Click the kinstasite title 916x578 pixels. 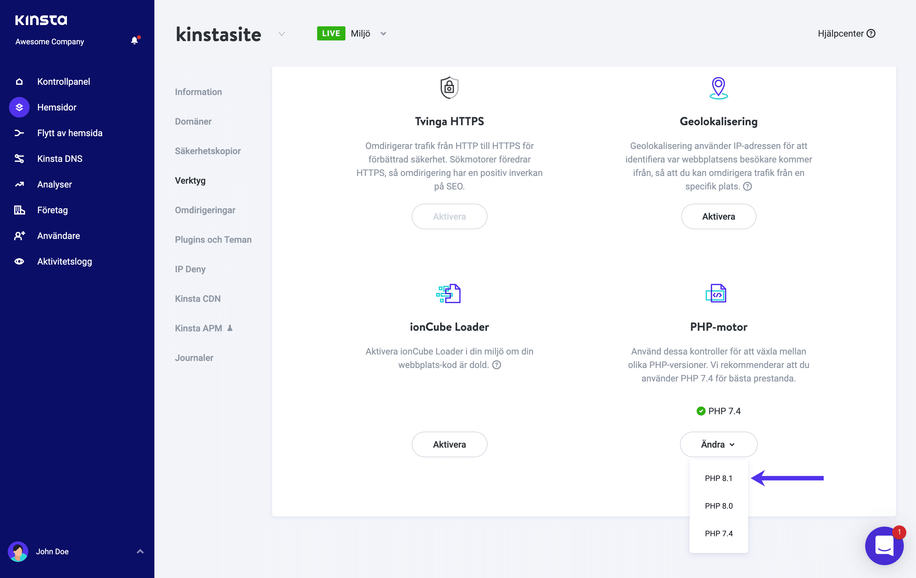click(218, 34)
